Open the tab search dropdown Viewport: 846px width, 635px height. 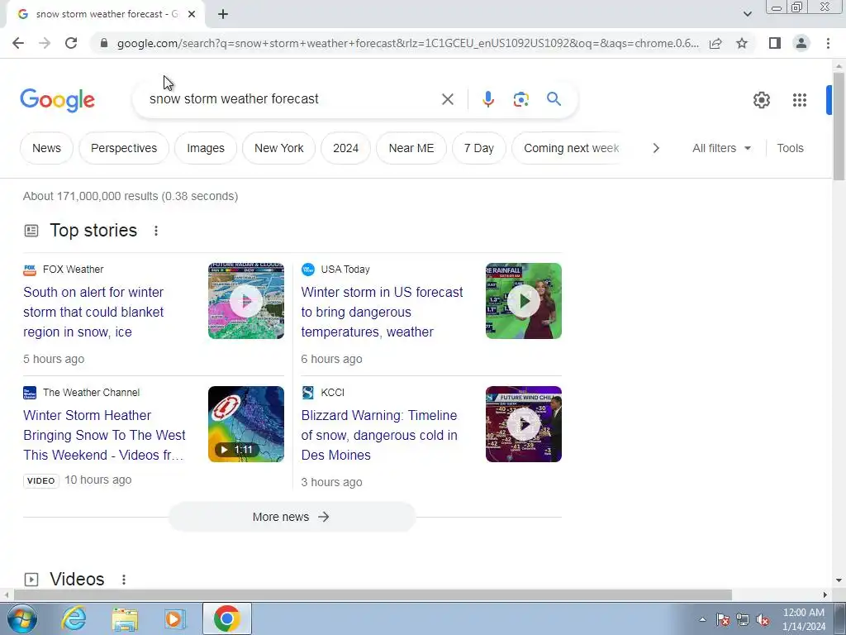(x=747, y=14)
